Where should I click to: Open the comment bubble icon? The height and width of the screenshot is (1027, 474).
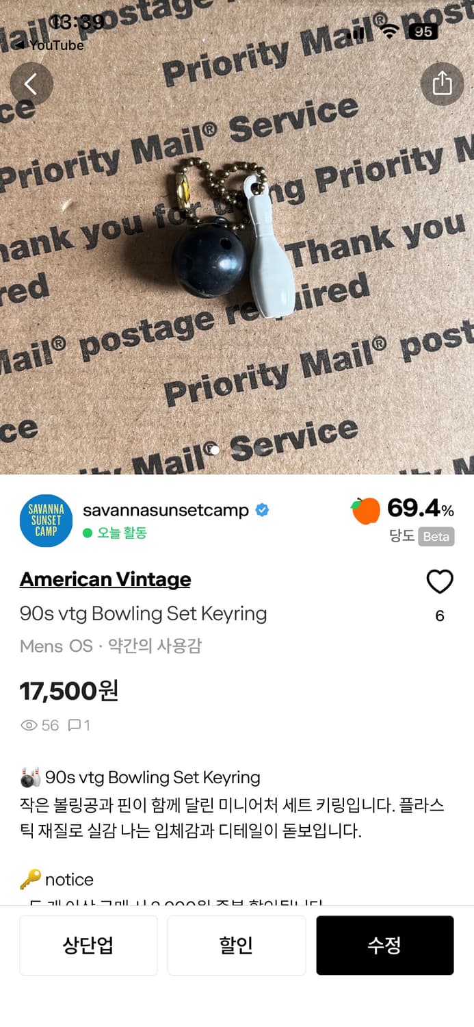[x=75, y=725]
